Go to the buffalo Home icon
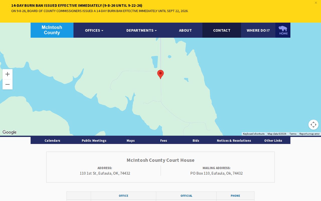This screenshot has width=321, height=201. click(283, 30)
